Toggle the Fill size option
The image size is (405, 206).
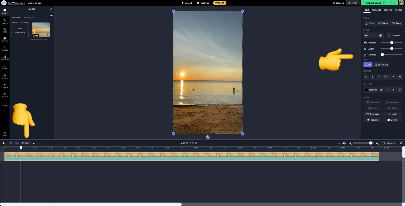tap(368, 65)
